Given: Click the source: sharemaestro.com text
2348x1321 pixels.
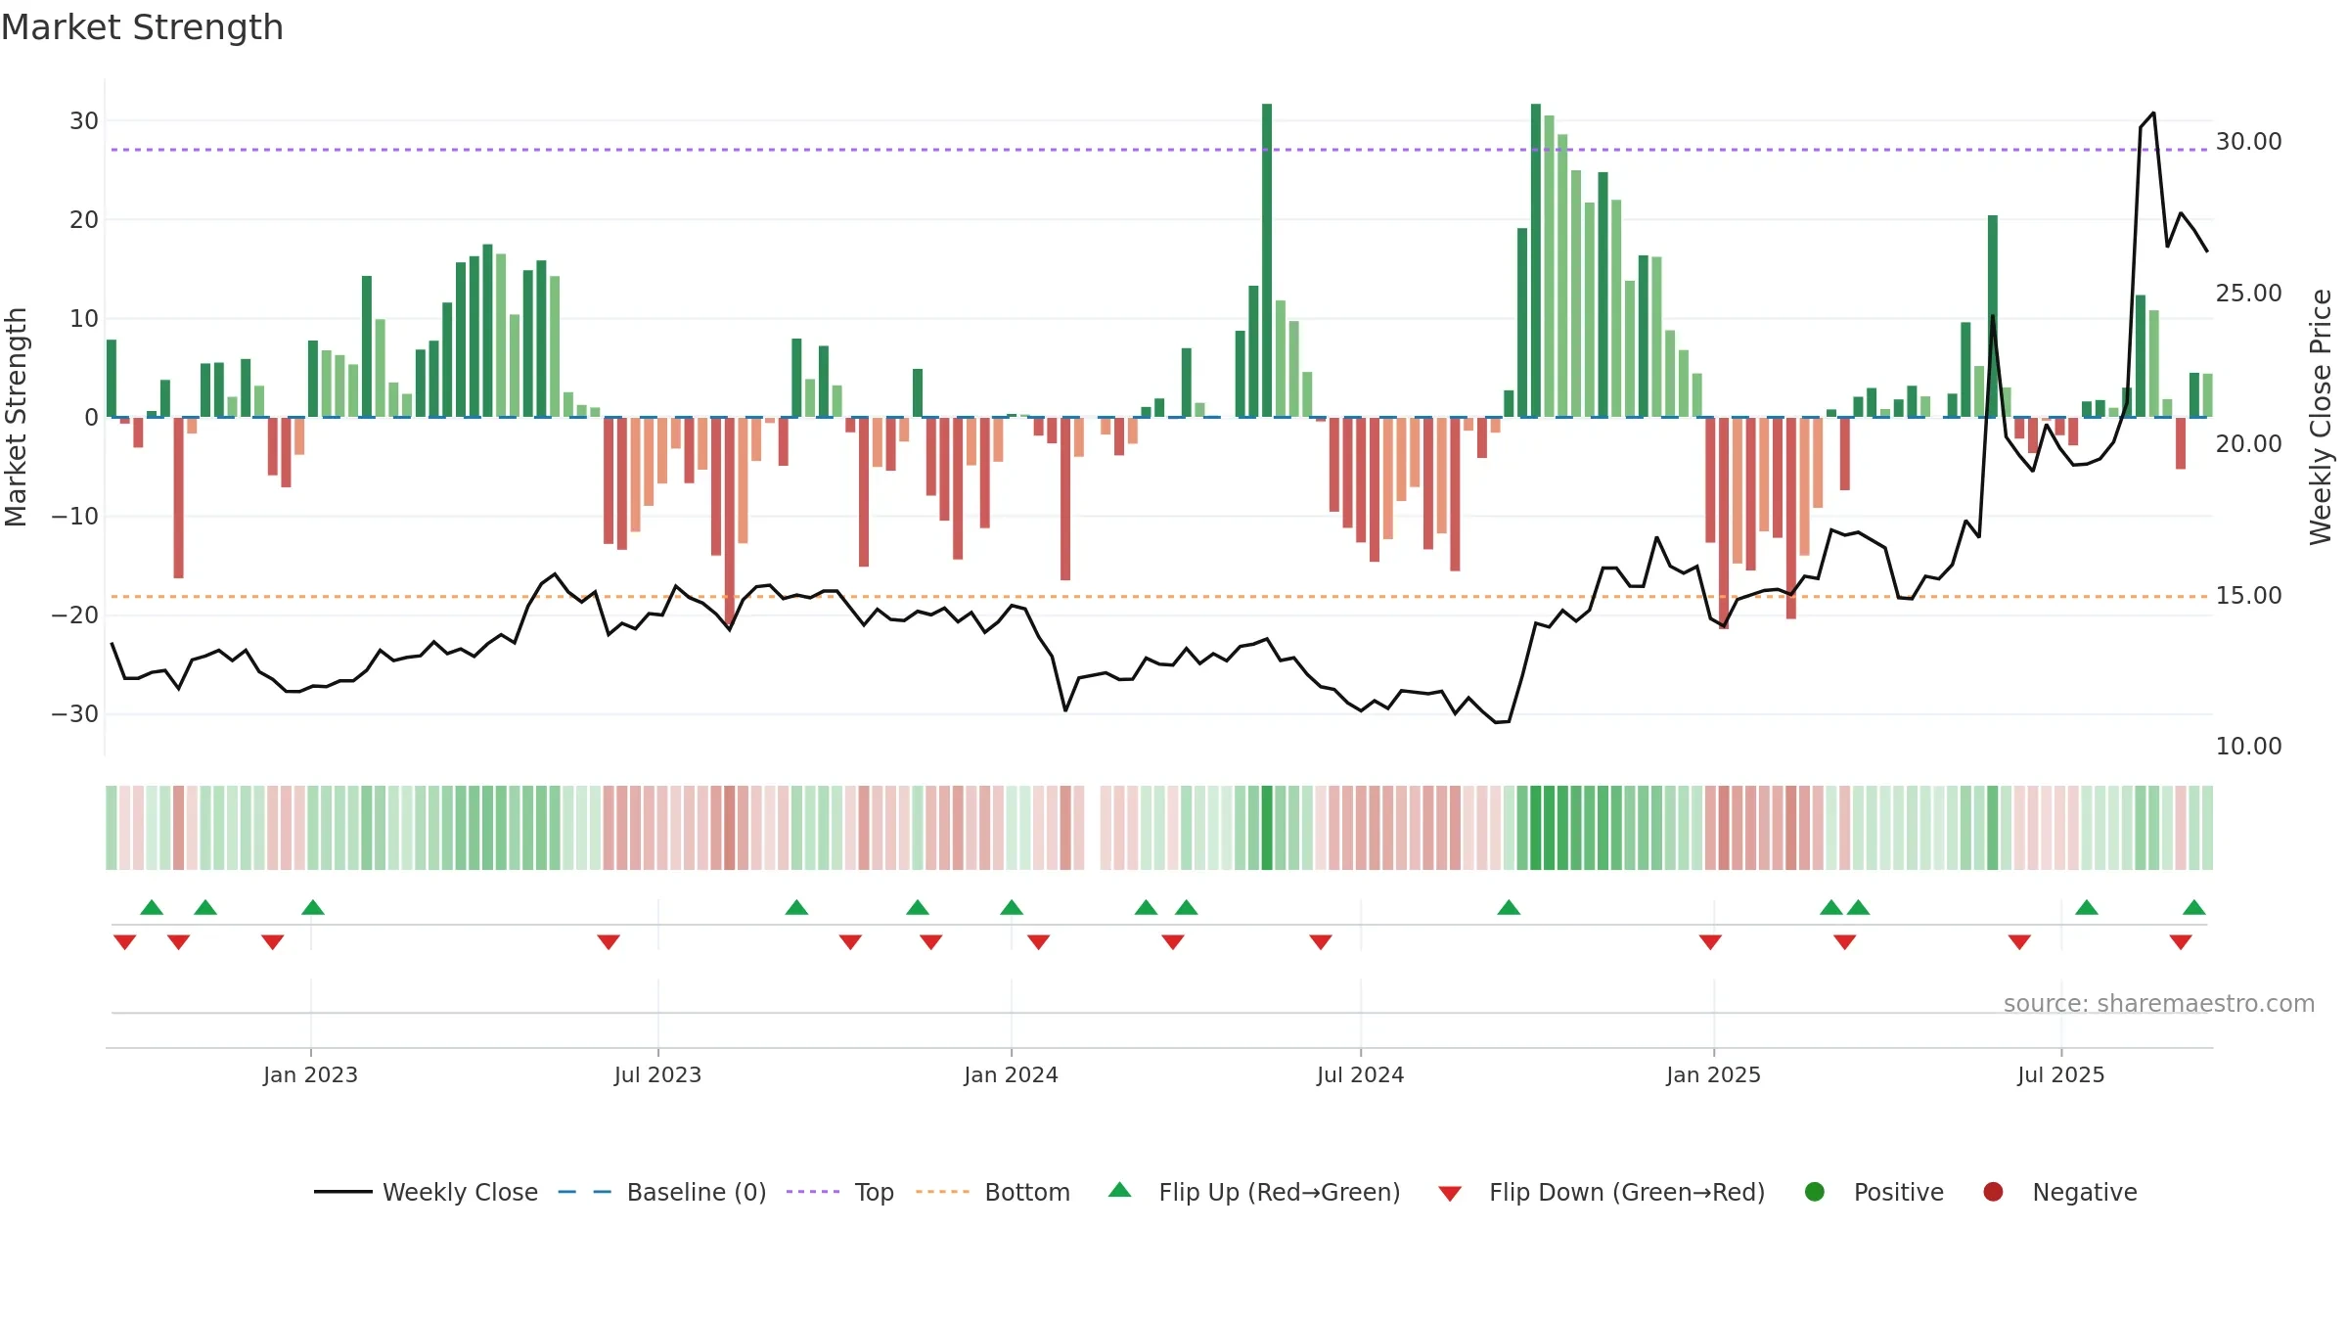Looking at the screenshot, I should (x=2159, y=1003).
